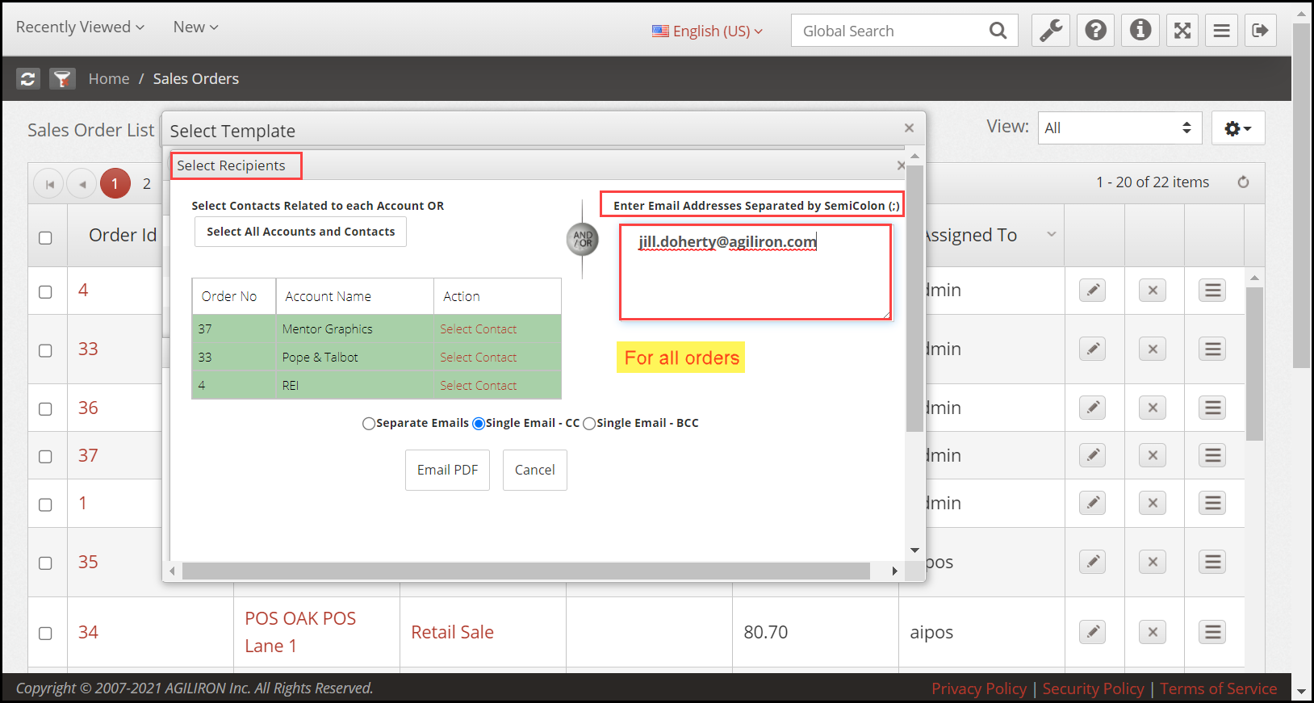Click the refresh icon beside breadcrumb
This screenshot has height=703, width=1314.
tap(28, 78)
